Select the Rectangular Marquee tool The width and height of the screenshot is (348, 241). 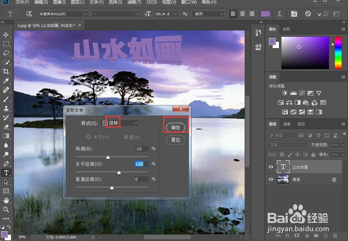(x=6, y=44)
